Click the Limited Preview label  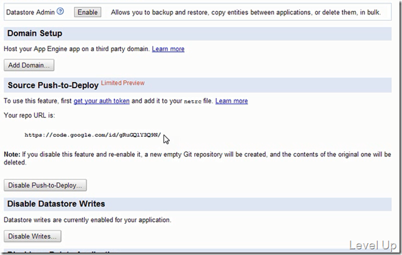click(123, 82)
